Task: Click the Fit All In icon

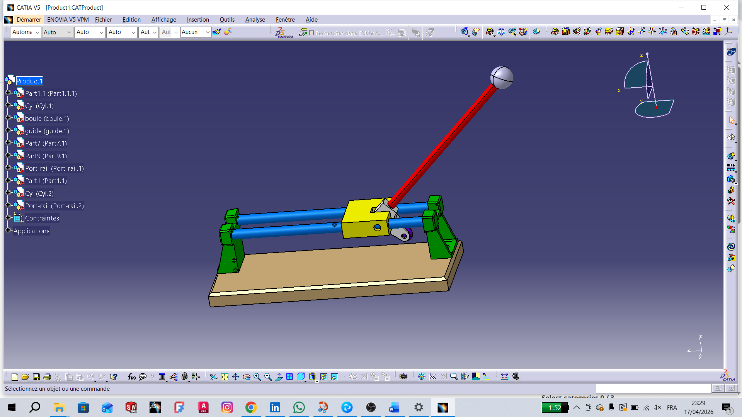Action: click(x=225, y=377)
